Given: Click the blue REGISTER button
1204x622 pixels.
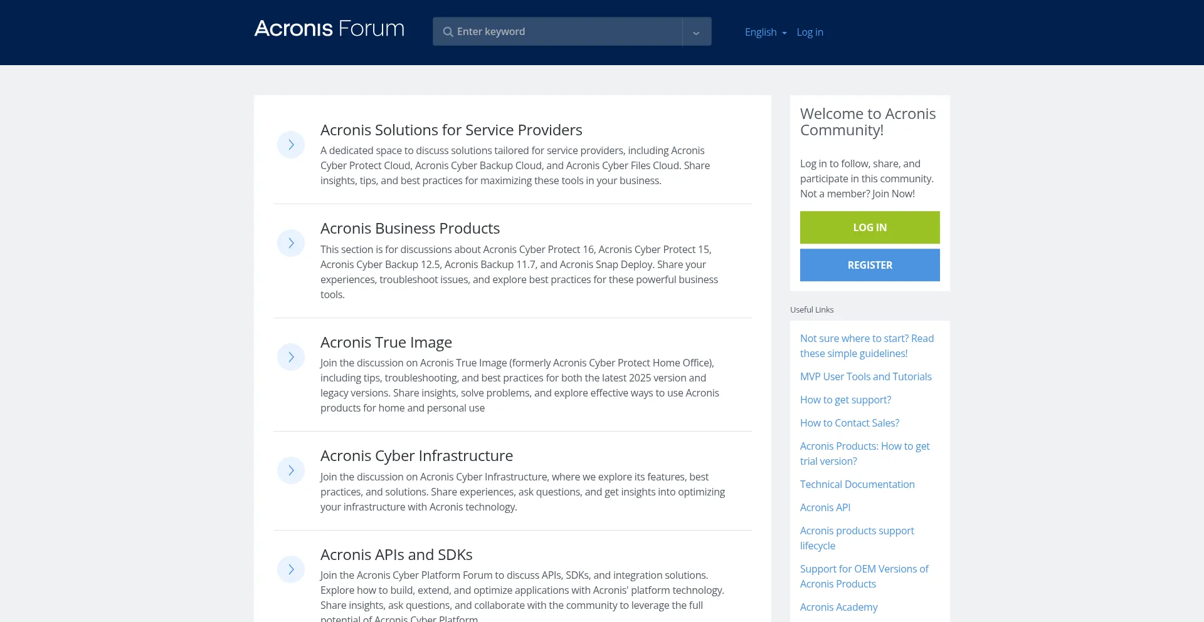Looking at the screenshot, I should click(x=870, y=265).
